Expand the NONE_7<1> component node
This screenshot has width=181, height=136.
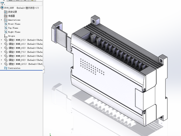(1, 52)
